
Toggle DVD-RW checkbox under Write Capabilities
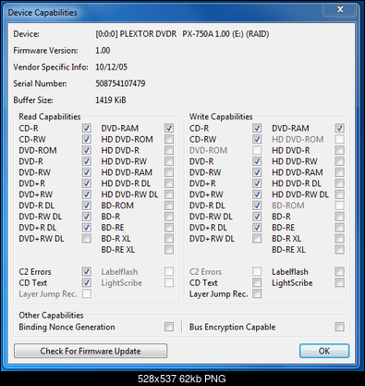[x=257, y=172]
